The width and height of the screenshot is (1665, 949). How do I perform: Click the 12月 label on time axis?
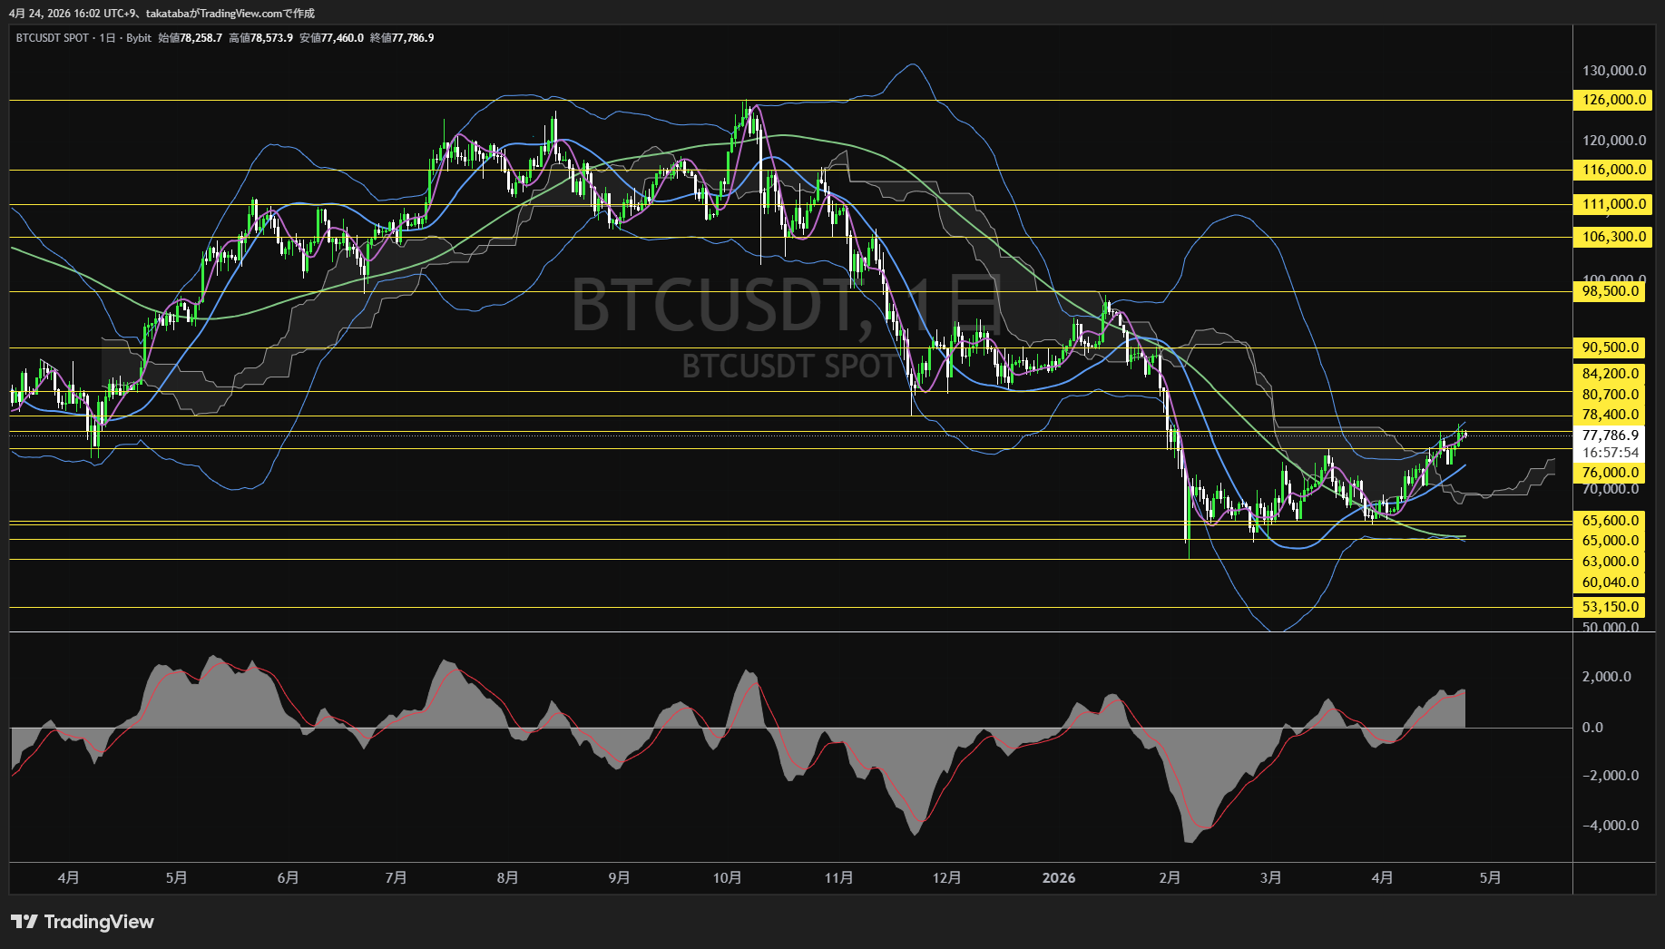click(x=946, y=878)
